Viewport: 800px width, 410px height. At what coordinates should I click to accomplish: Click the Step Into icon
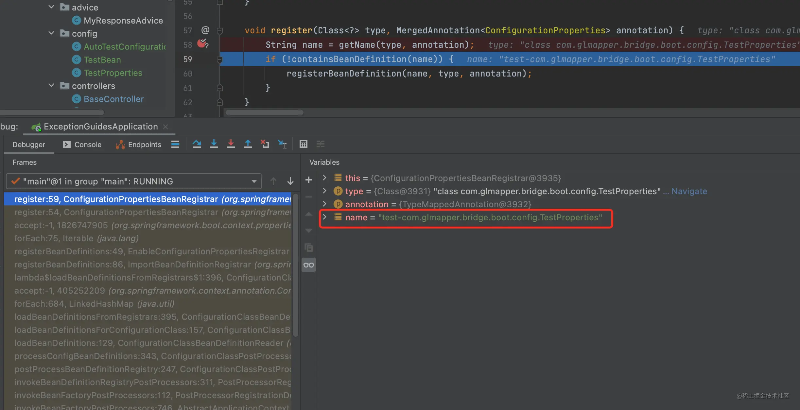tap(214, 144)
